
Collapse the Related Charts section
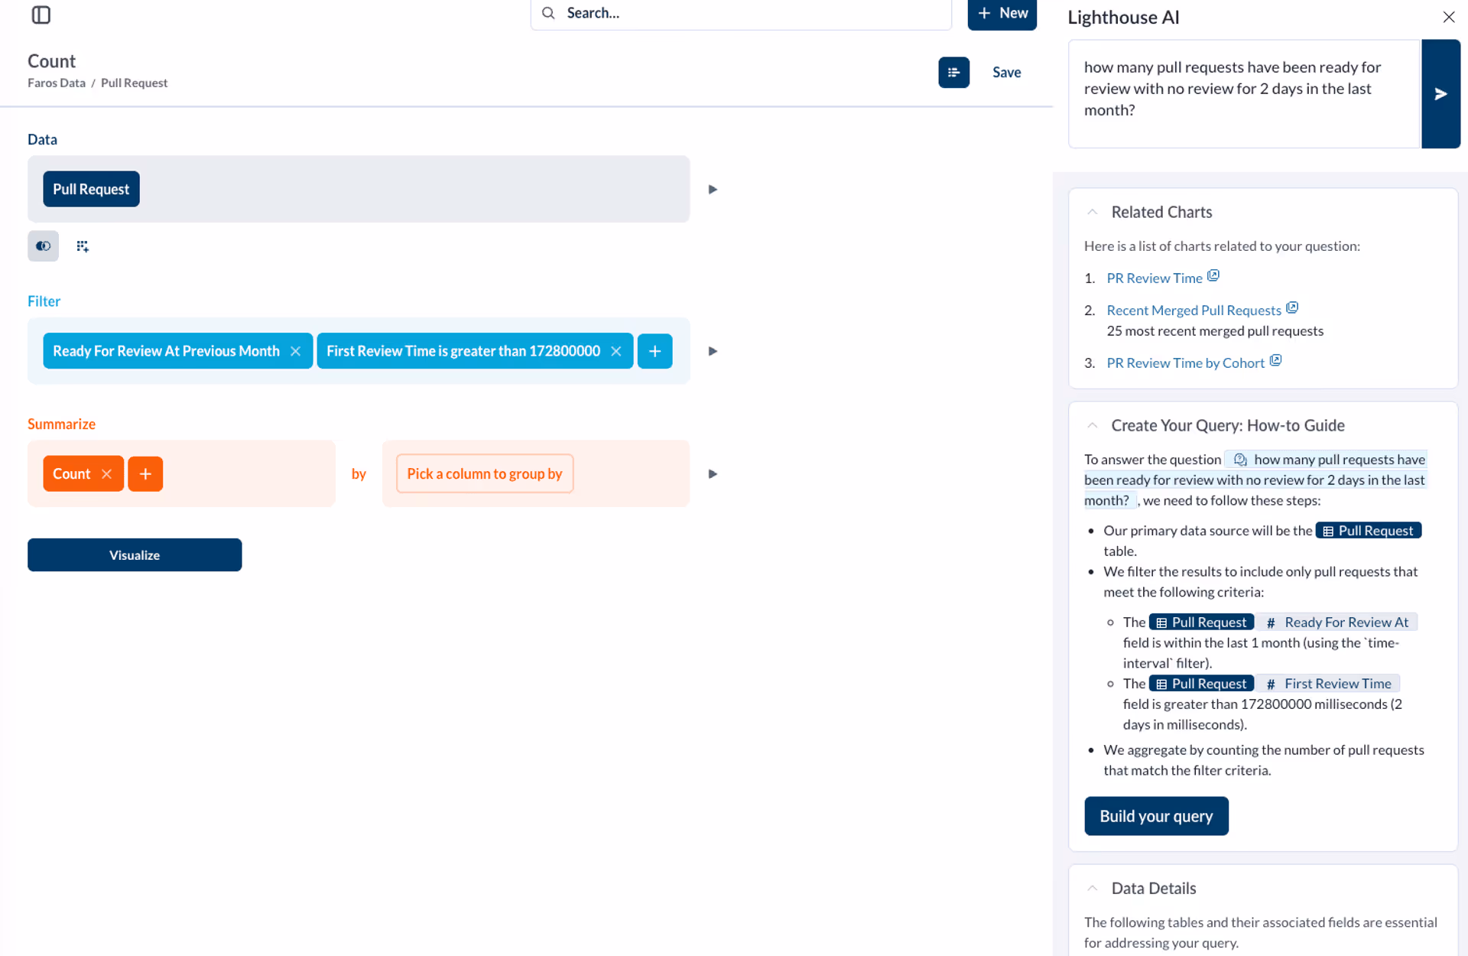1092,213
